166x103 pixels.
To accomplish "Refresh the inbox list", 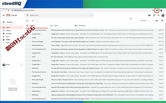I will coord(33,21).
